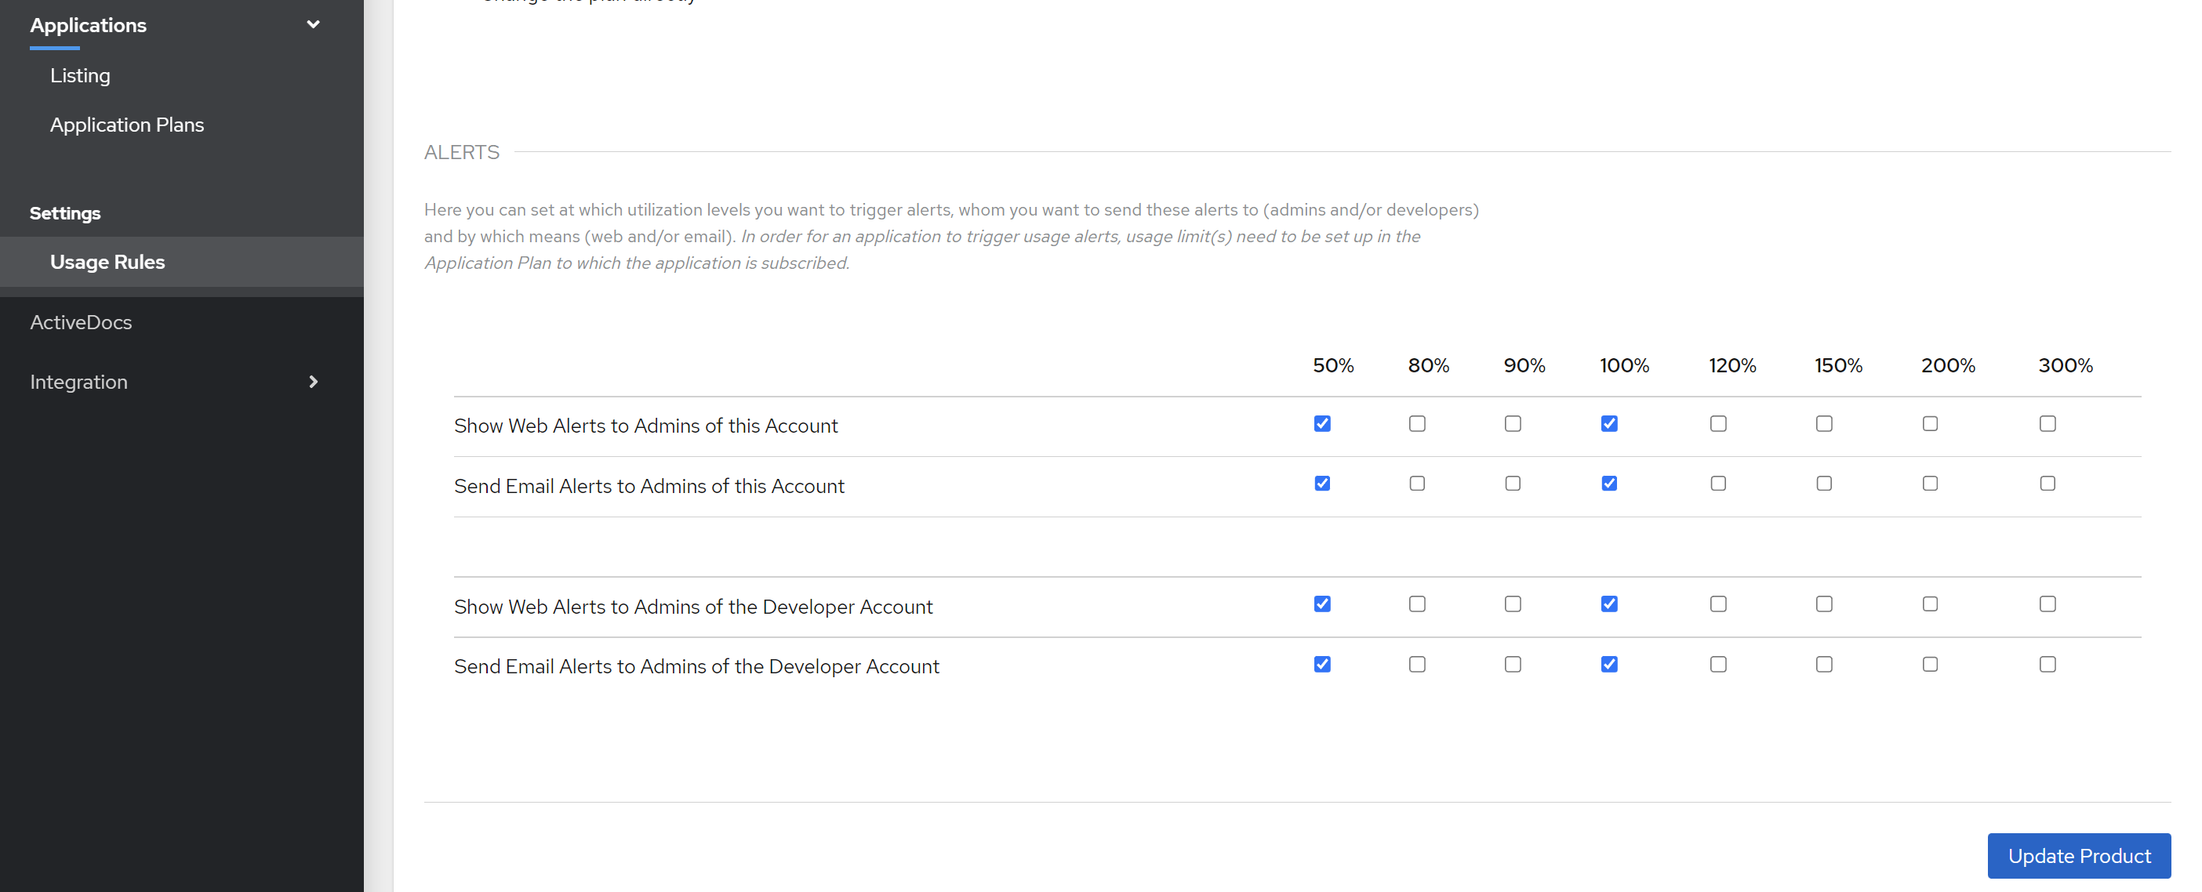
Task: Enable 90% email alerts for account admins
Action: coord(1512,484)
